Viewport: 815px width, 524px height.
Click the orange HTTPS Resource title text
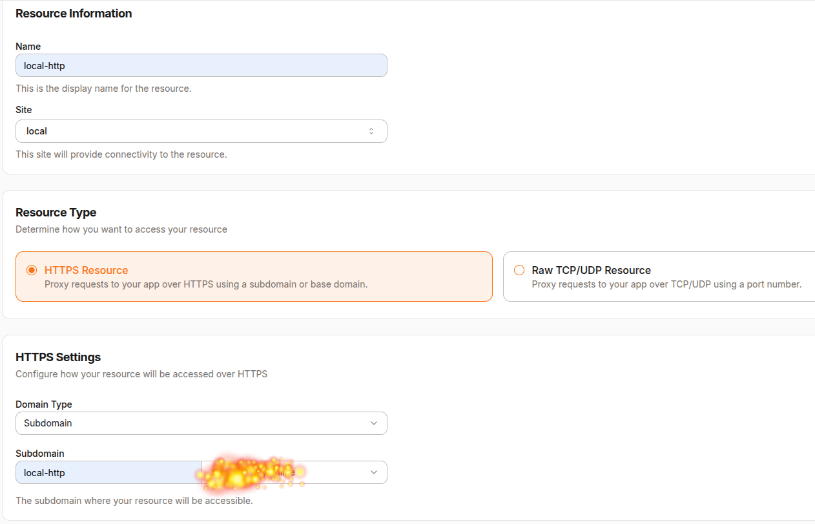(x=87, y=270)
